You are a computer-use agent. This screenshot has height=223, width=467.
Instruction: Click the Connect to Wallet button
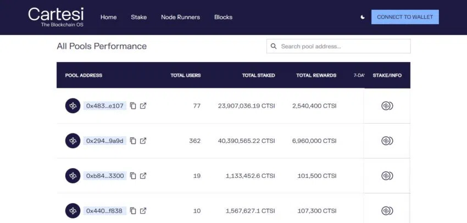pyautogui.click(x=405, y=17)
